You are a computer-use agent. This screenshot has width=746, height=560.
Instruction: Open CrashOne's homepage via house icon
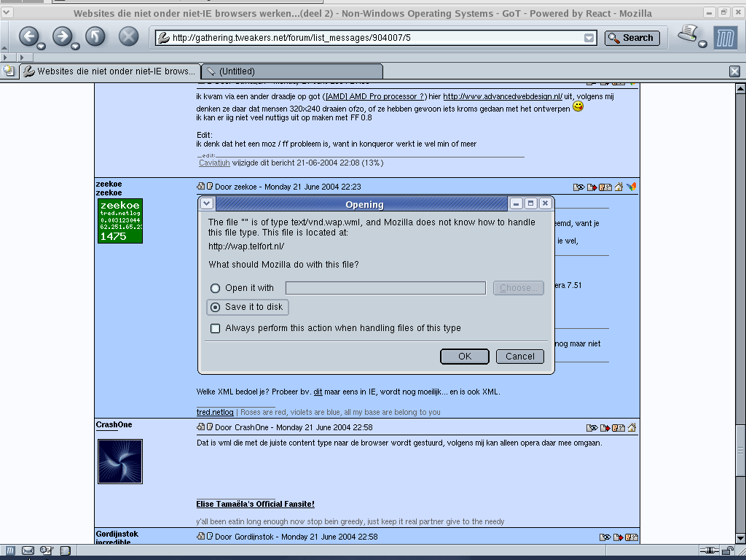coord(632,427)
